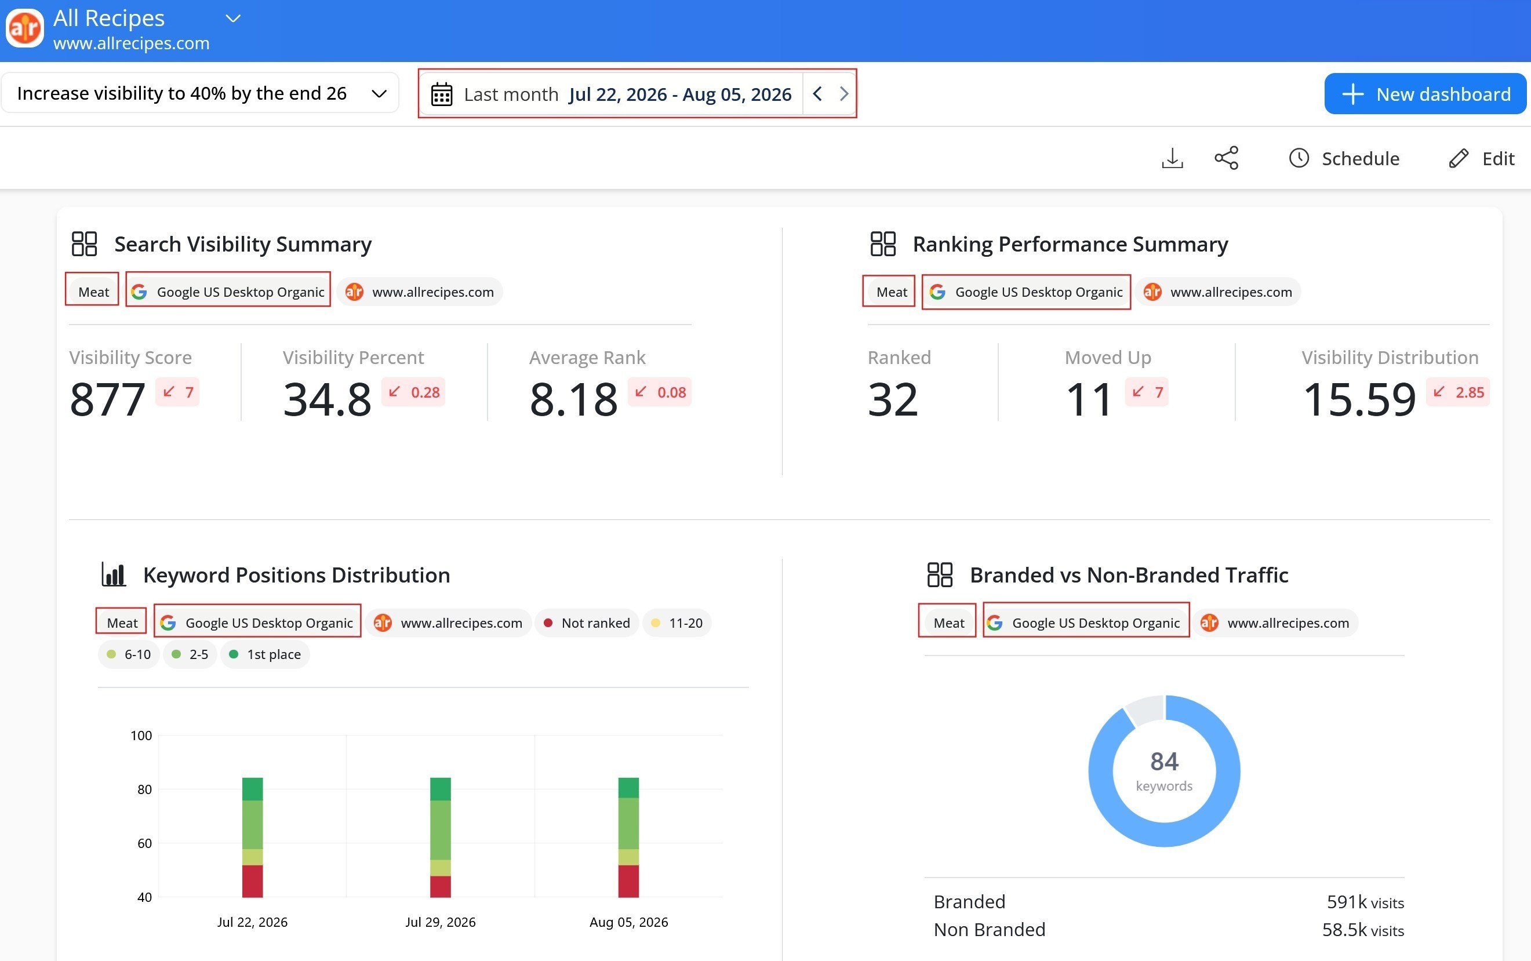Click Google US Desktop Organic in Branded Traffic
Viewport: 1531px width, 961px height.
pyautogui.click(x=1086, y=623)
